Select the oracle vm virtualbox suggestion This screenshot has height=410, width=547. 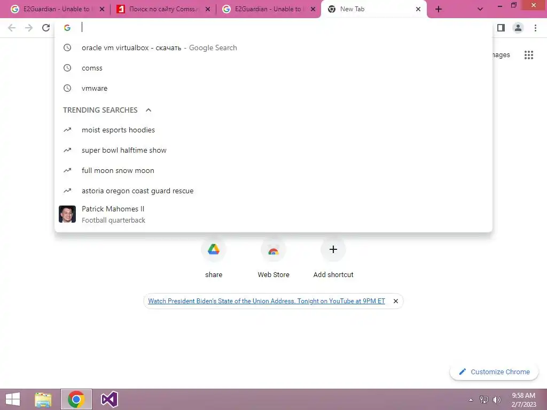273,48
